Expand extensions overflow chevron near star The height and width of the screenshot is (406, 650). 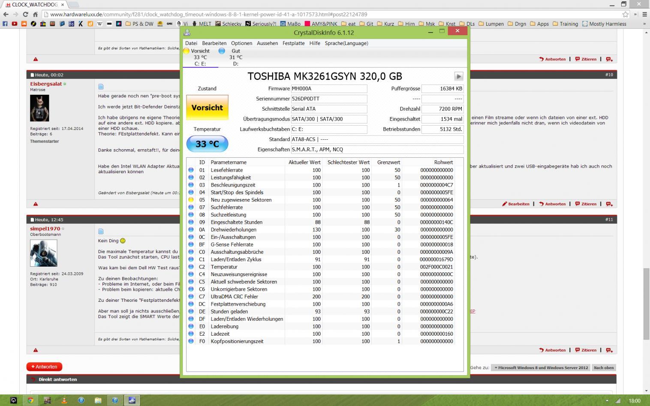[x=635, y=14]
